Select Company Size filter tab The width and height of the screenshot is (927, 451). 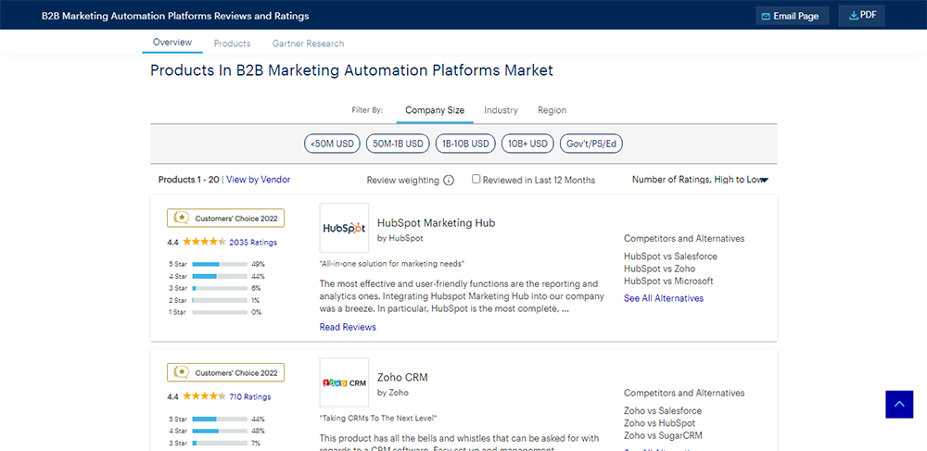pos(435,110)
